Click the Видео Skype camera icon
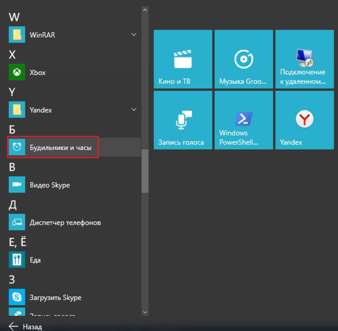 pos(17,185)
